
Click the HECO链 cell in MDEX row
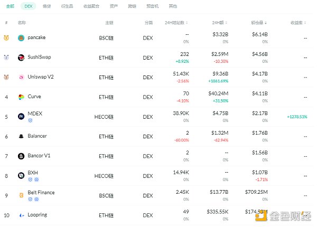[104, 117]
